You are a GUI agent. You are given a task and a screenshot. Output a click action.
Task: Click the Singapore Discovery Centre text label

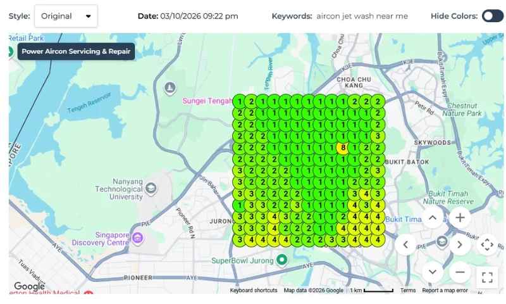coord(101,239)
